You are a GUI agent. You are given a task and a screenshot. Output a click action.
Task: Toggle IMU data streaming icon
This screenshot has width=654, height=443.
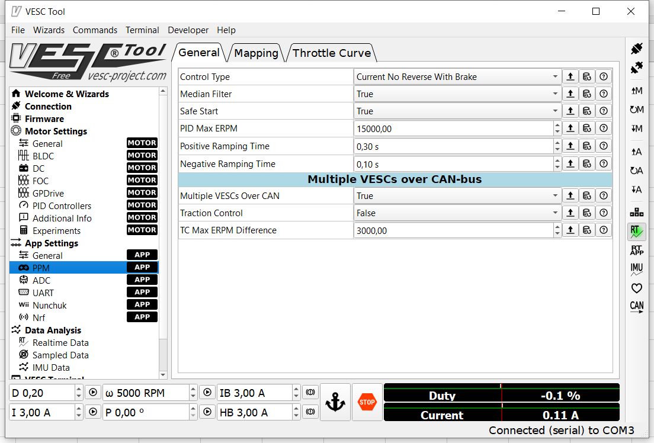coord(636,269)
